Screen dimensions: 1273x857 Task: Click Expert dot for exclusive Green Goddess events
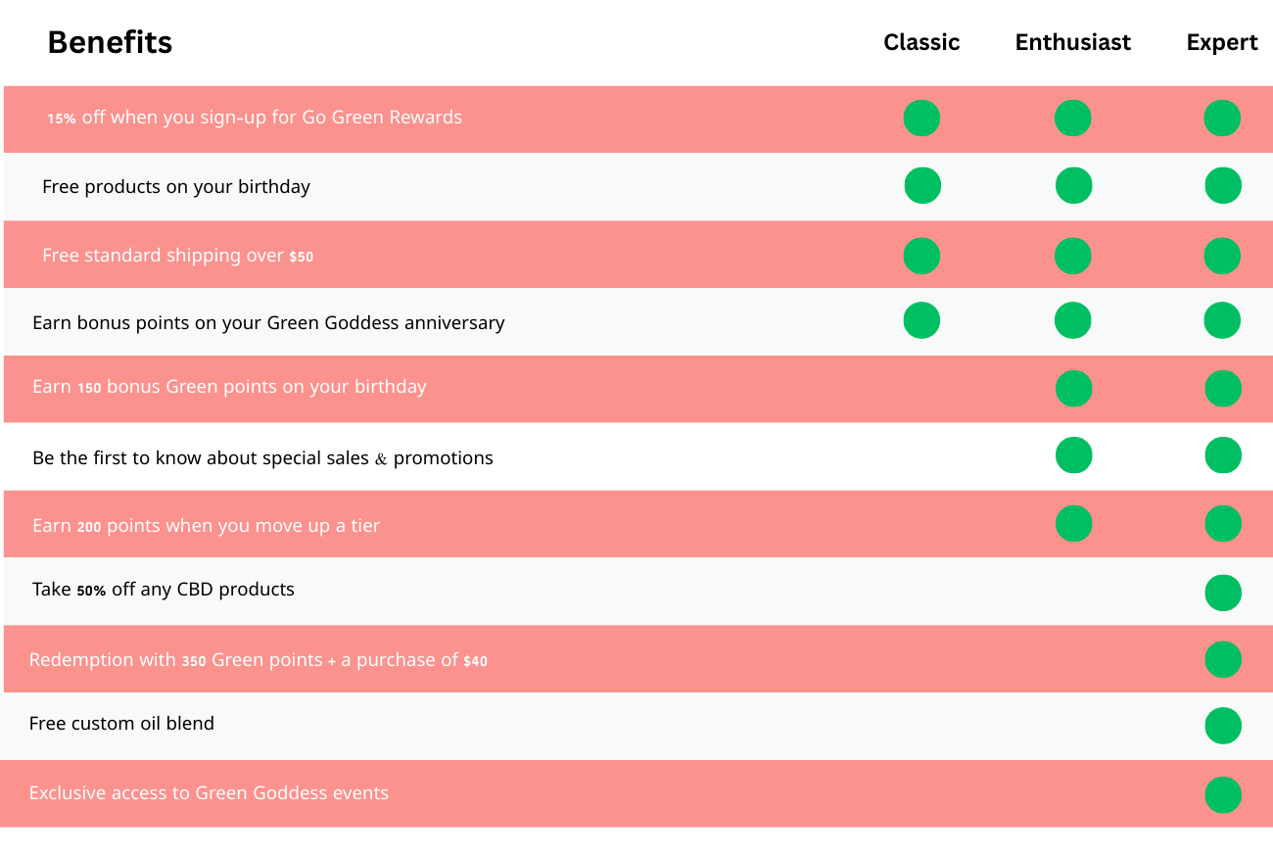(x=1223, y=794)
